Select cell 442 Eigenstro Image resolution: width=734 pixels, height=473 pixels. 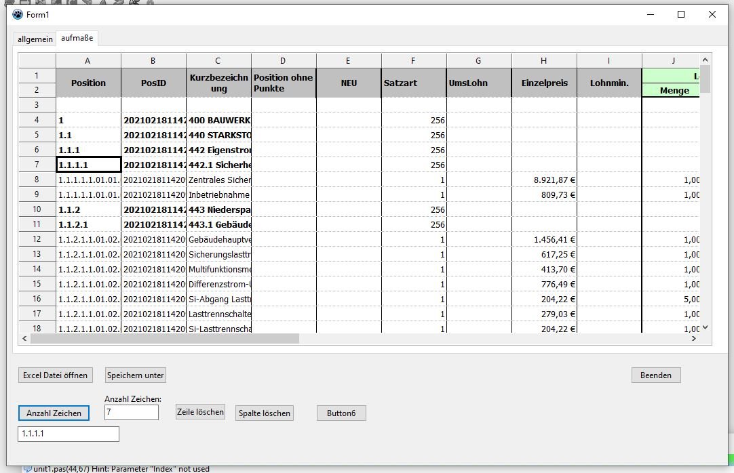218,150
